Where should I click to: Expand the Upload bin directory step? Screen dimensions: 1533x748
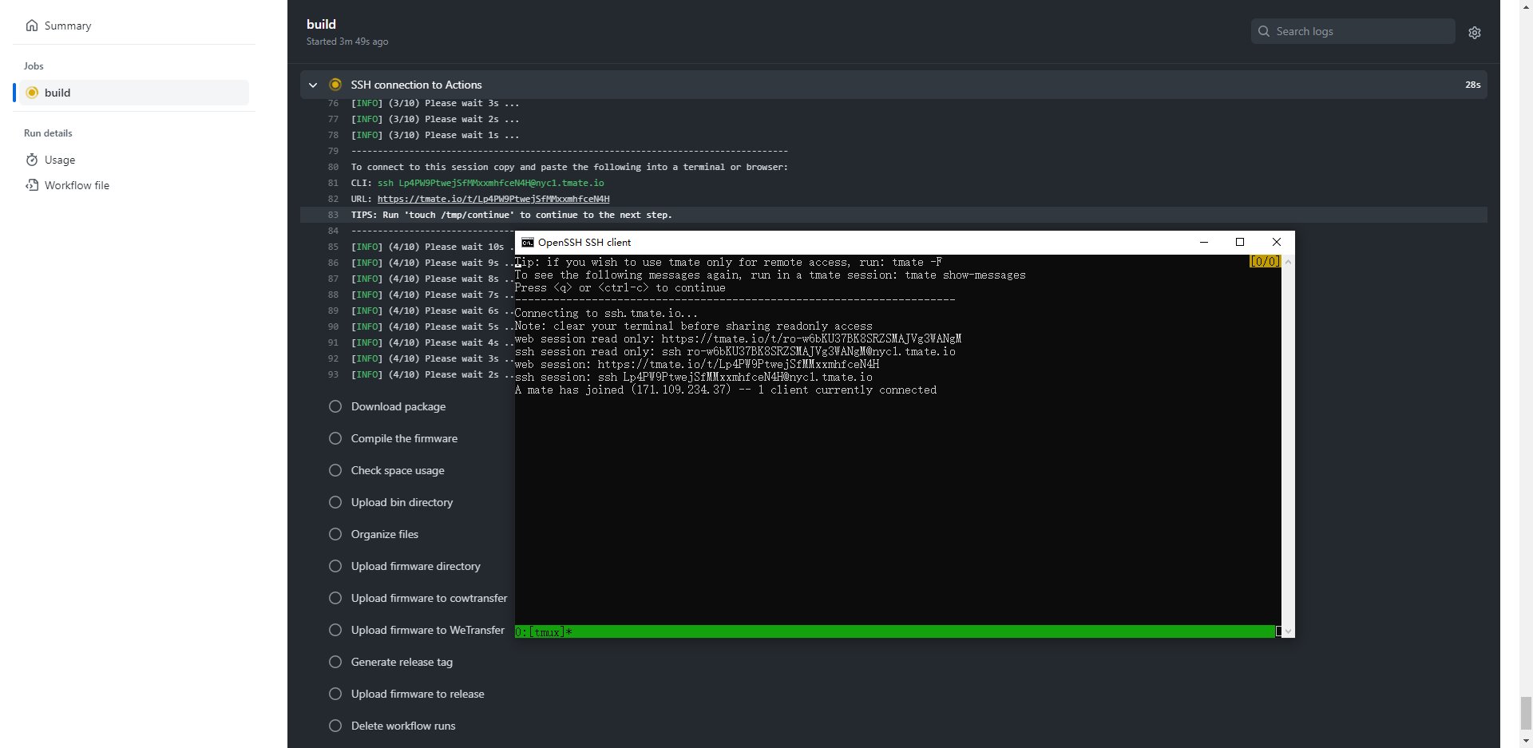pos(402,502)
